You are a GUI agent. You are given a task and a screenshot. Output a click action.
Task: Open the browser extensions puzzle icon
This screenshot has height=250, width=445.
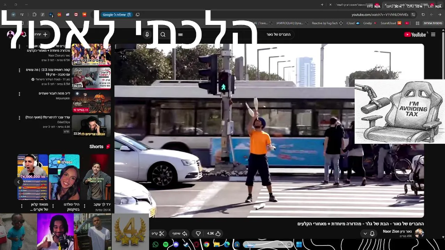34,15
